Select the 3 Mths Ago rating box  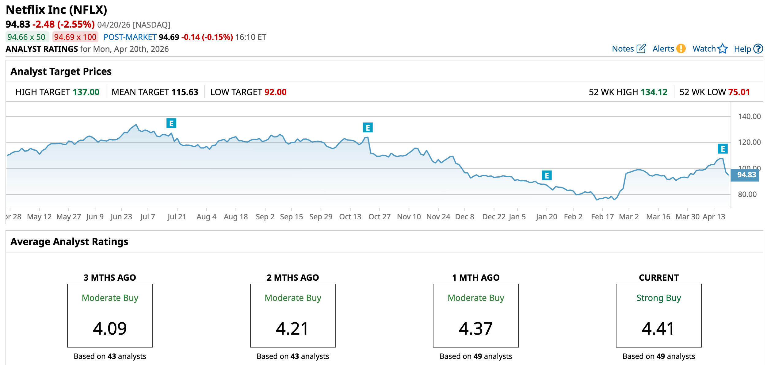click(x=110, y=315)
